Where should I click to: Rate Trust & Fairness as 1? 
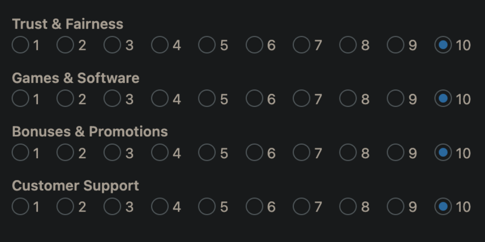[x=20, y=45]
